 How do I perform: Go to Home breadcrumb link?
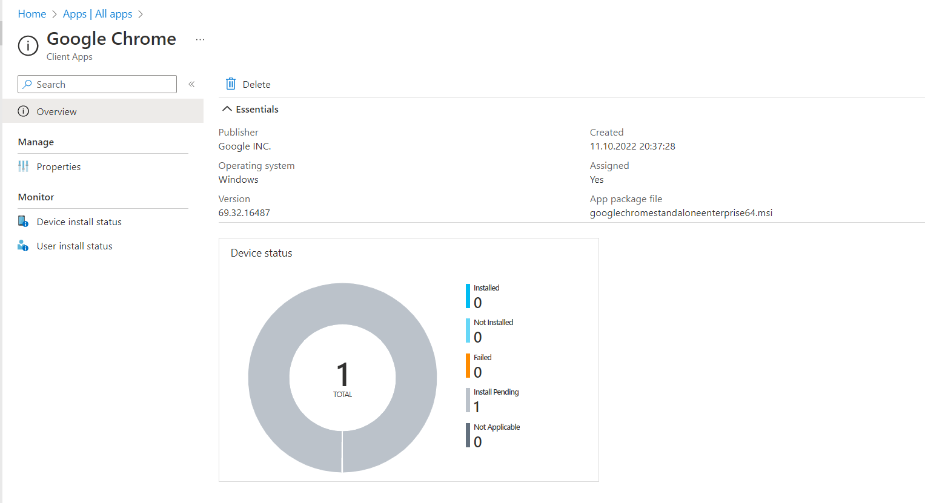32,14
